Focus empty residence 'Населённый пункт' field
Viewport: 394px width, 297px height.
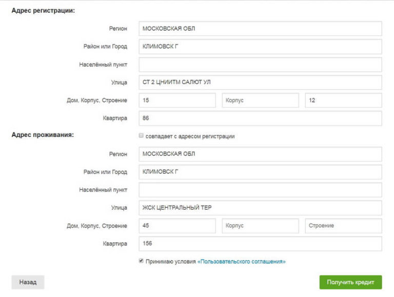click(260, 190)
